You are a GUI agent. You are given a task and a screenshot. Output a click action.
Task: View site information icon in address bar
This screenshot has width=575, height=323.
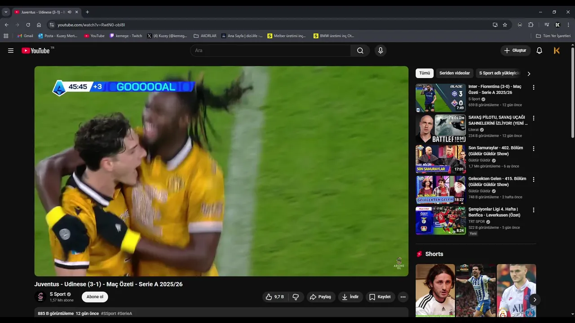pos(52,25)
